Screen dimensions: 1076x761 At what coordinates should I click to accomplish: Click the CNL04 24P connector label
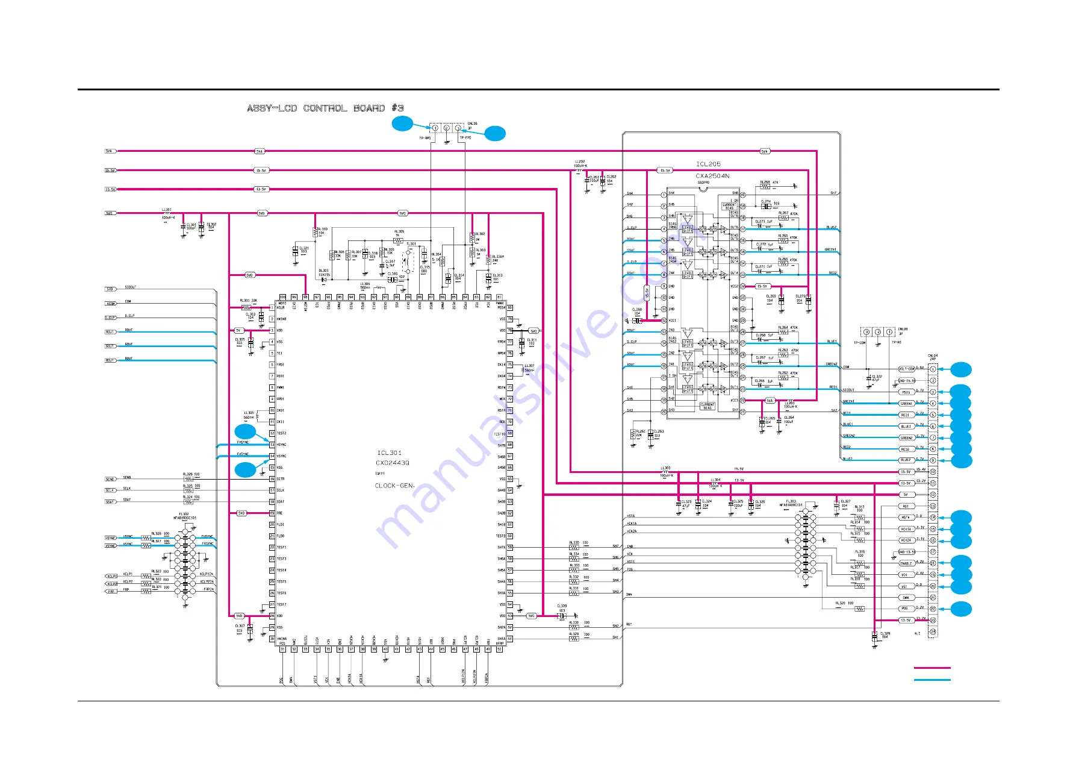click(x=933, y=357)
